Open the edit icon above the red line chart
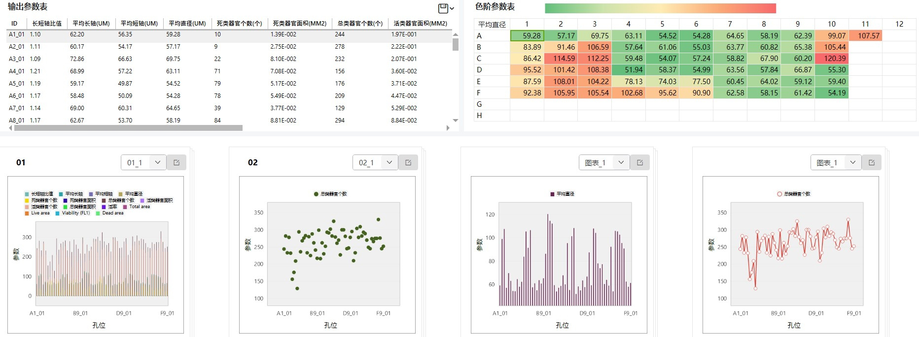The width and height of the screenshot is (919, 337). 872,162
